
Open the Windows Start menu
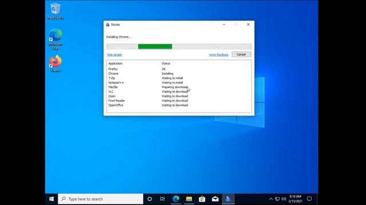(51, 199)
